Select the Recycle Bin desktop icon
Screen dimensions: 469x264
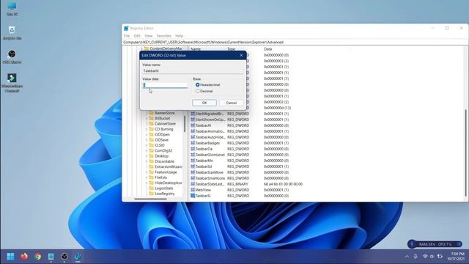(12, 33)
